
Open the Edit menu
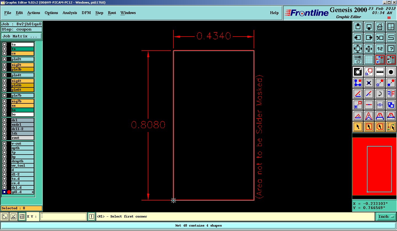[19, 13]
